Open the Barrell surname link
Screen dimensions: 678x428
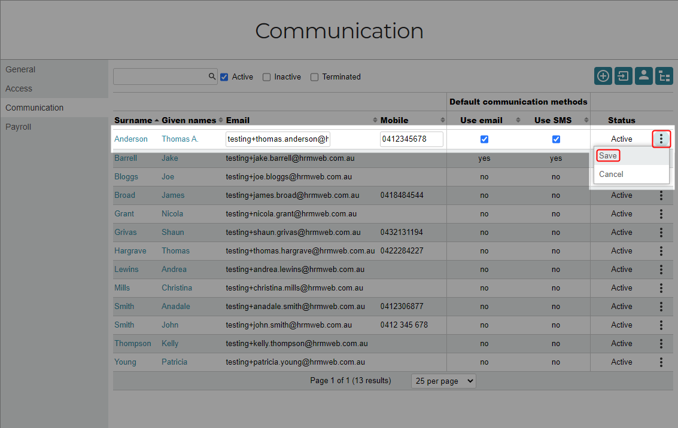click(x=126, y=158)
